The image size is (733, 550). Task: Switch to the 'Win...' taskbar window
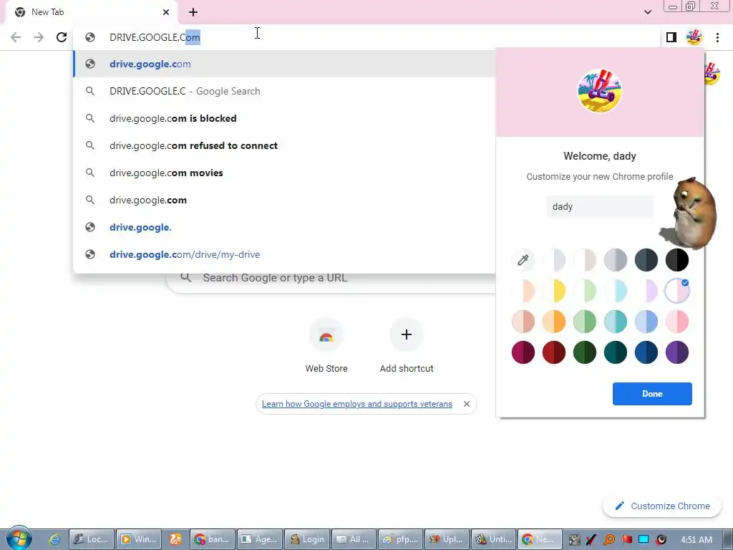pos(138,540)
